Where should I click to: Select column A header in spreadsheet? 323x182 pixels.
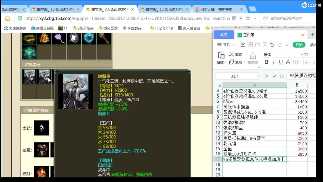(254, 85)
